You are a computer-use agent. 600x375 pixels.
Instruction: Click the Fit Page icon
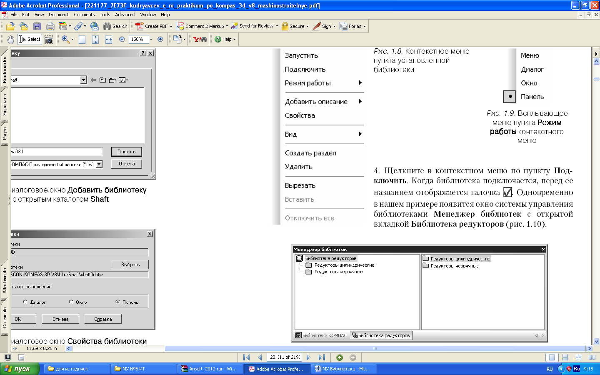point(95,39)
